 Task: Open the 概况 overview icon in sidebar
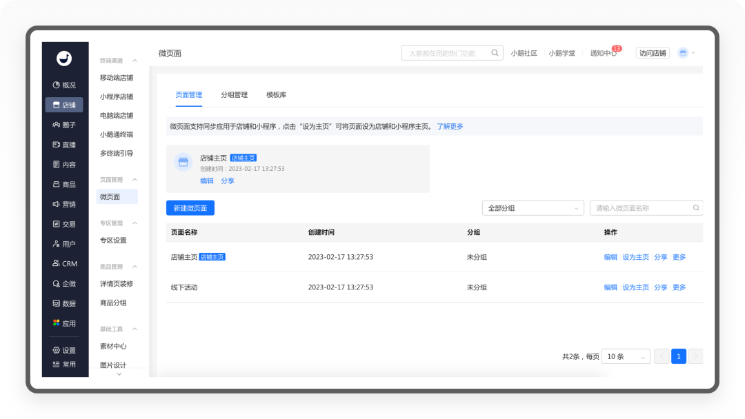(x=64, y=85)
